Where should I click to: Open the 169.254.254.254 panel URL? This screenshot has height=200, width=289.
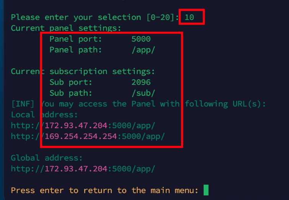[88, 136]
